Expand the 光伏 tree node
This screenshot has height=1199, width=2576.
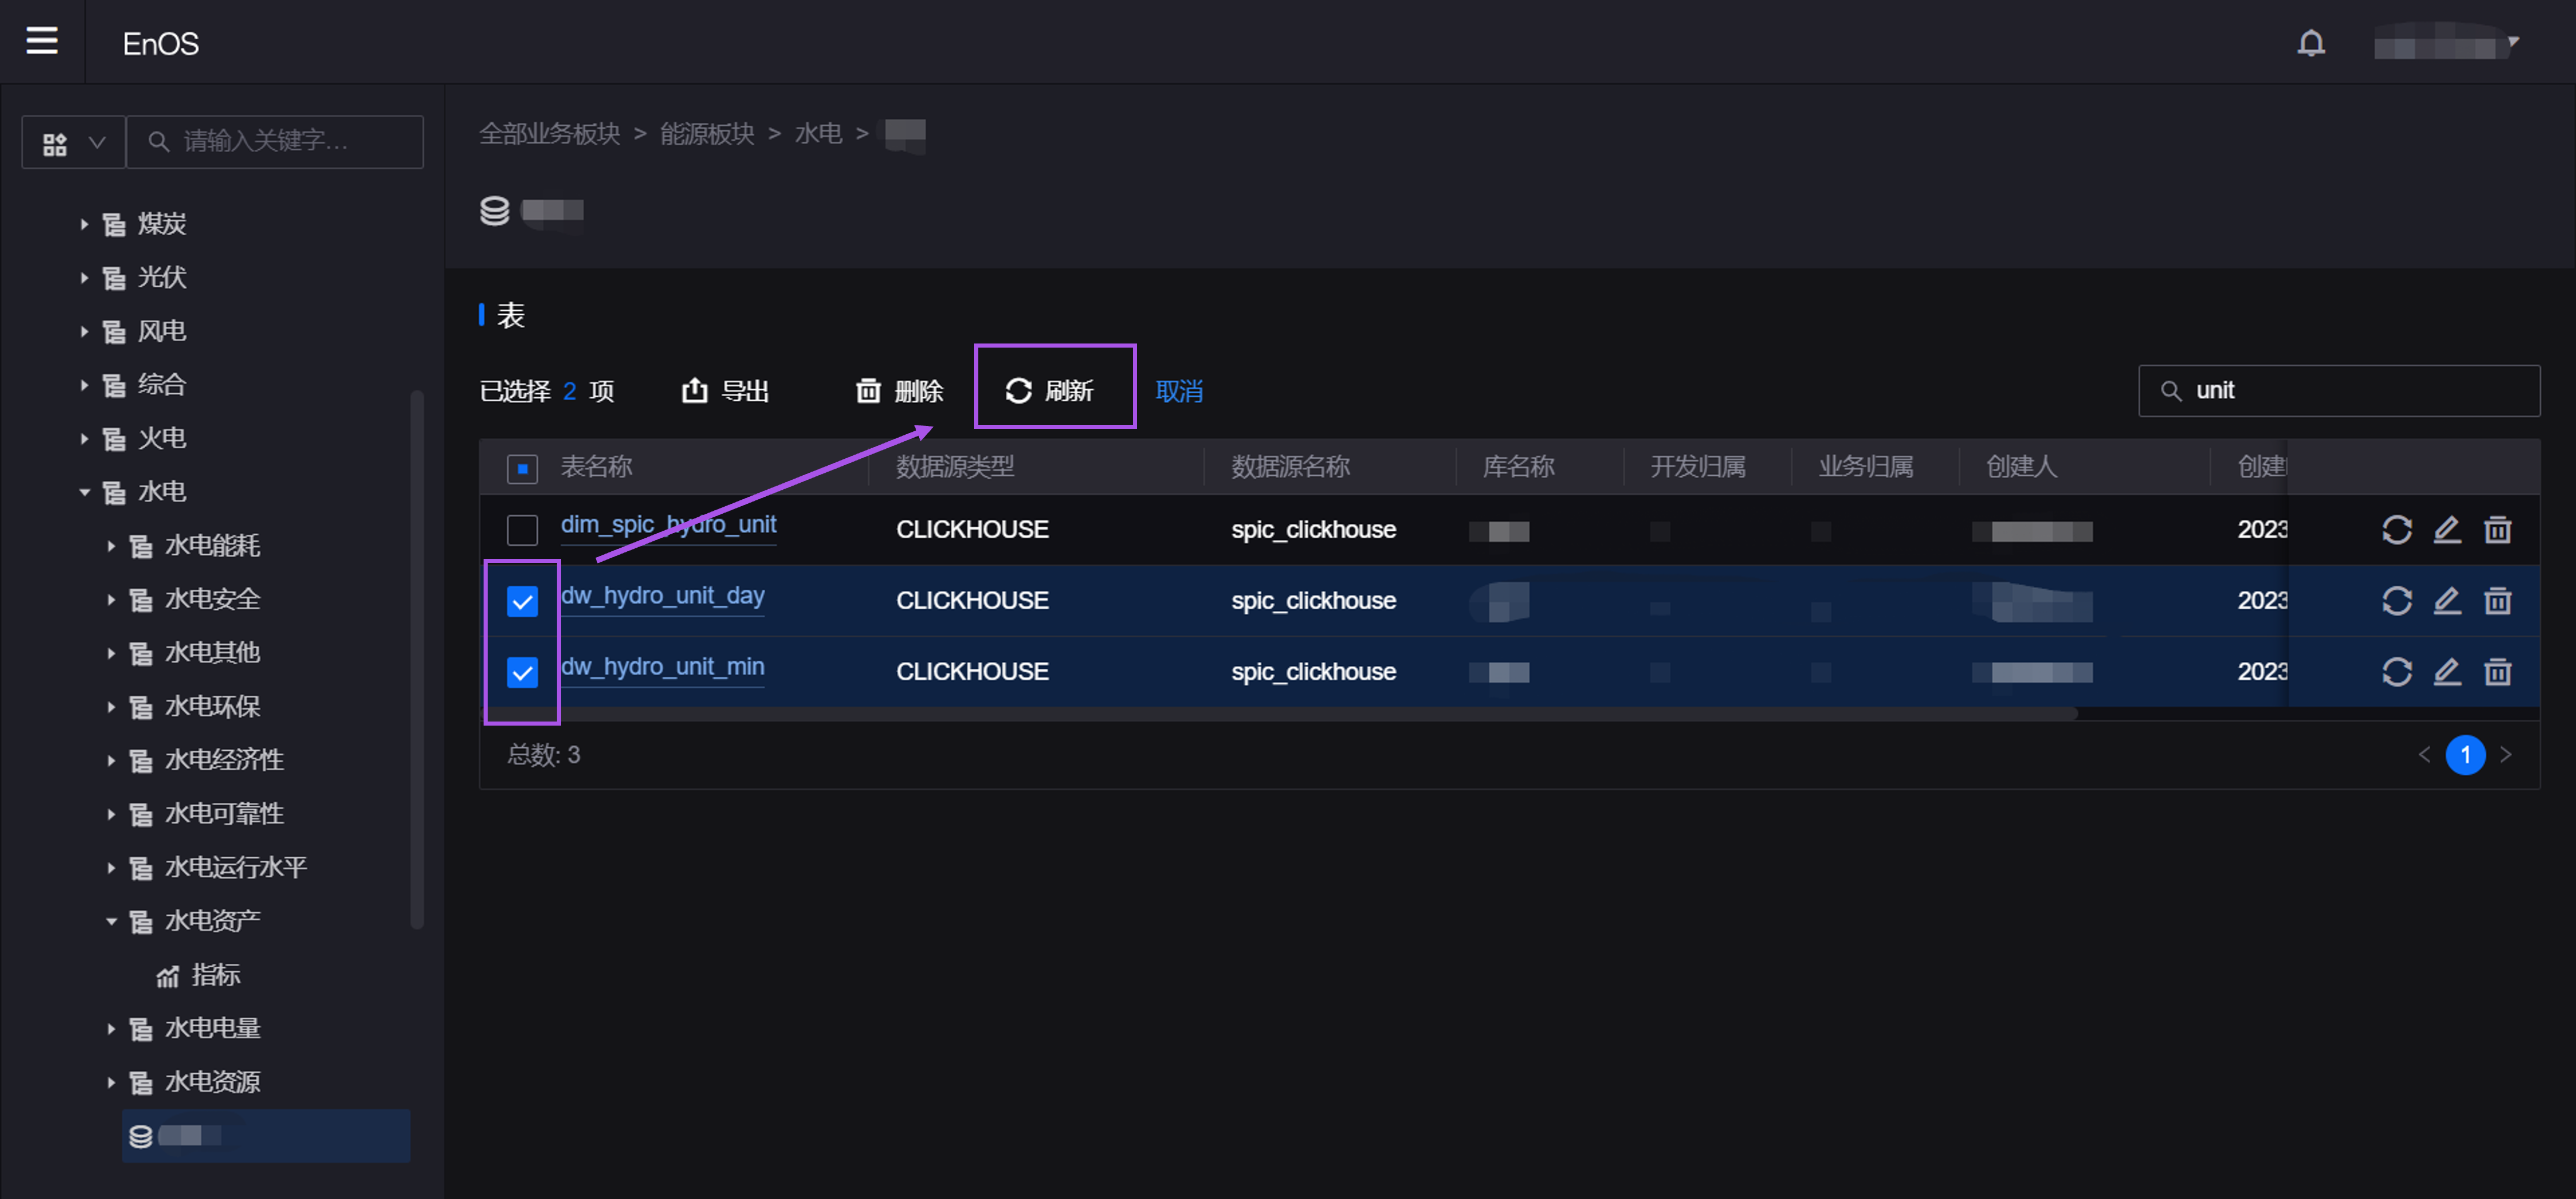[84, 278]
